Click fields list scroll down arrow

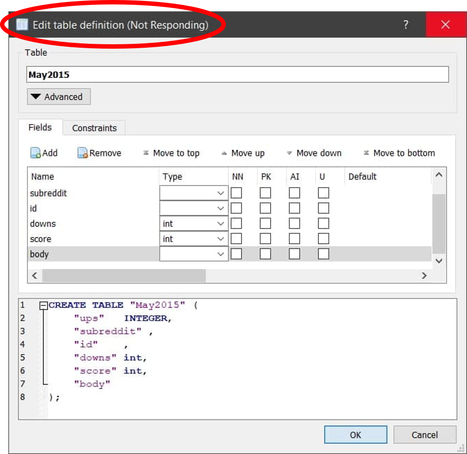439,261
